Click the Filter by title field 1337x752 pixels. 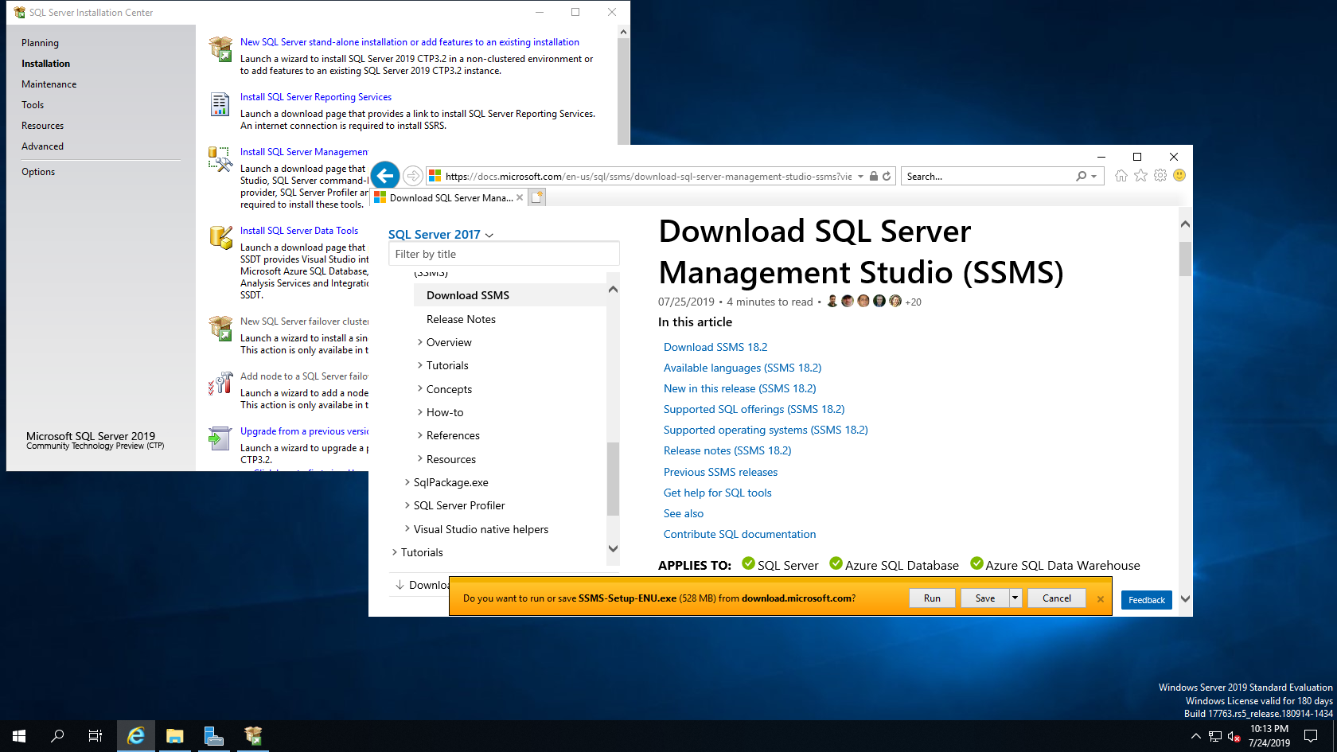tap(504, 254)
